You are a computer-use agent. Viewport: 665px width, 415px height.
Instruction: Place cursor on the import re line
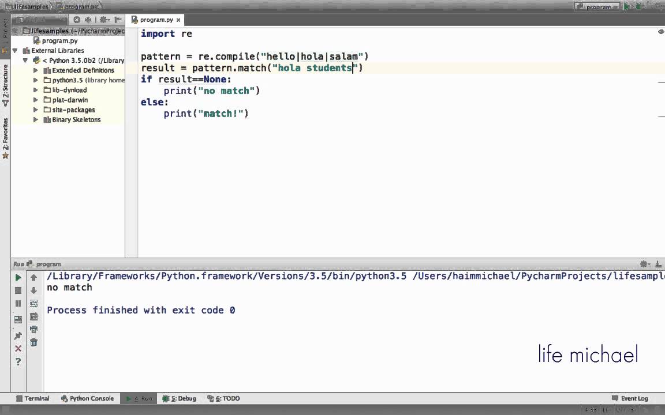pos(166,33)
